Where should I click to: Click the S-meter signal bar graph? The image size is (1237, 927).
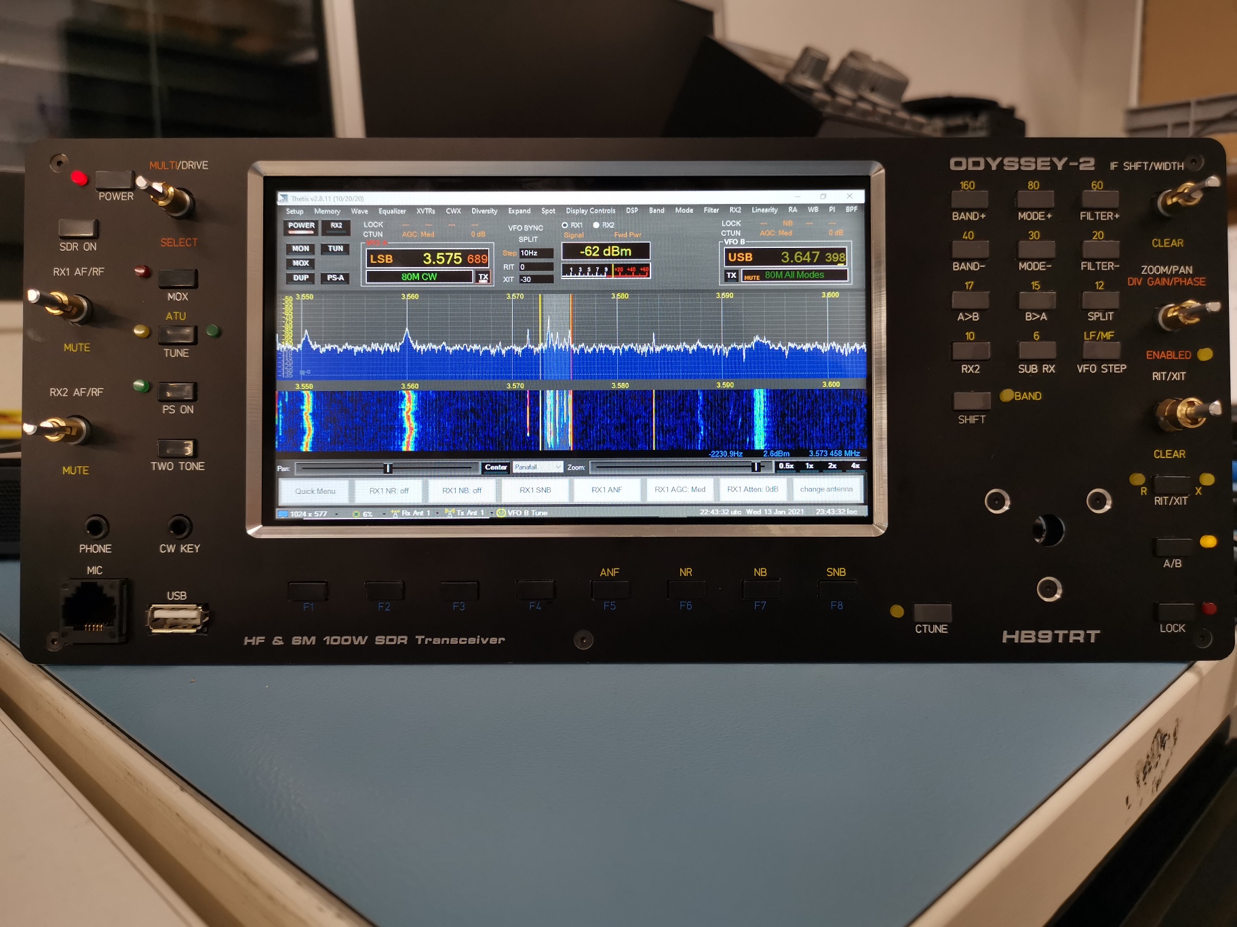pos(606,271)
